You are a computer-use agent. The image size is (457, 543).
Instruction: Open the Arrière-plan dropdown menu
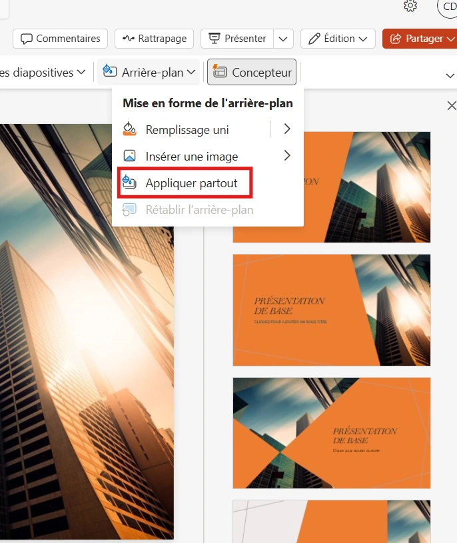149,72
